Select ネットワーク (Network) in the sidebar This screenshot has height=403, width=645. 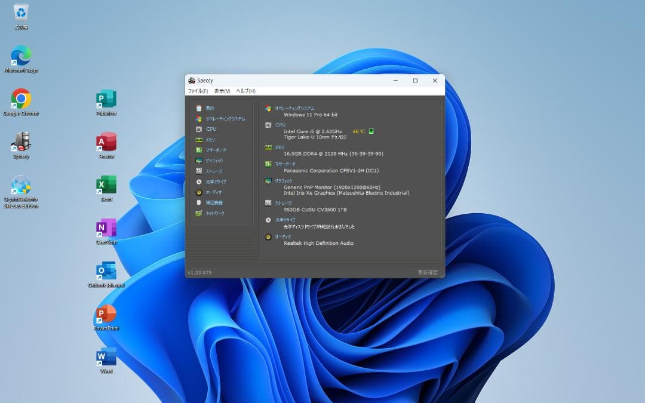tap(214, 213)
